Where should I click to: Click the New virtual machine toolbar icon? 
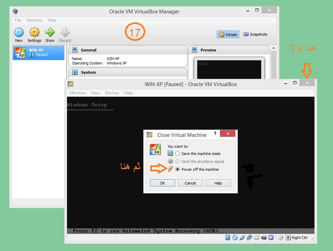19,35
